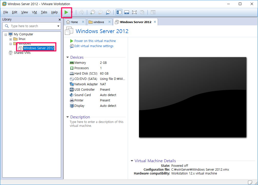Open the VM menu
The height and width of the screenshot is (185, 258).
[34, 12]
